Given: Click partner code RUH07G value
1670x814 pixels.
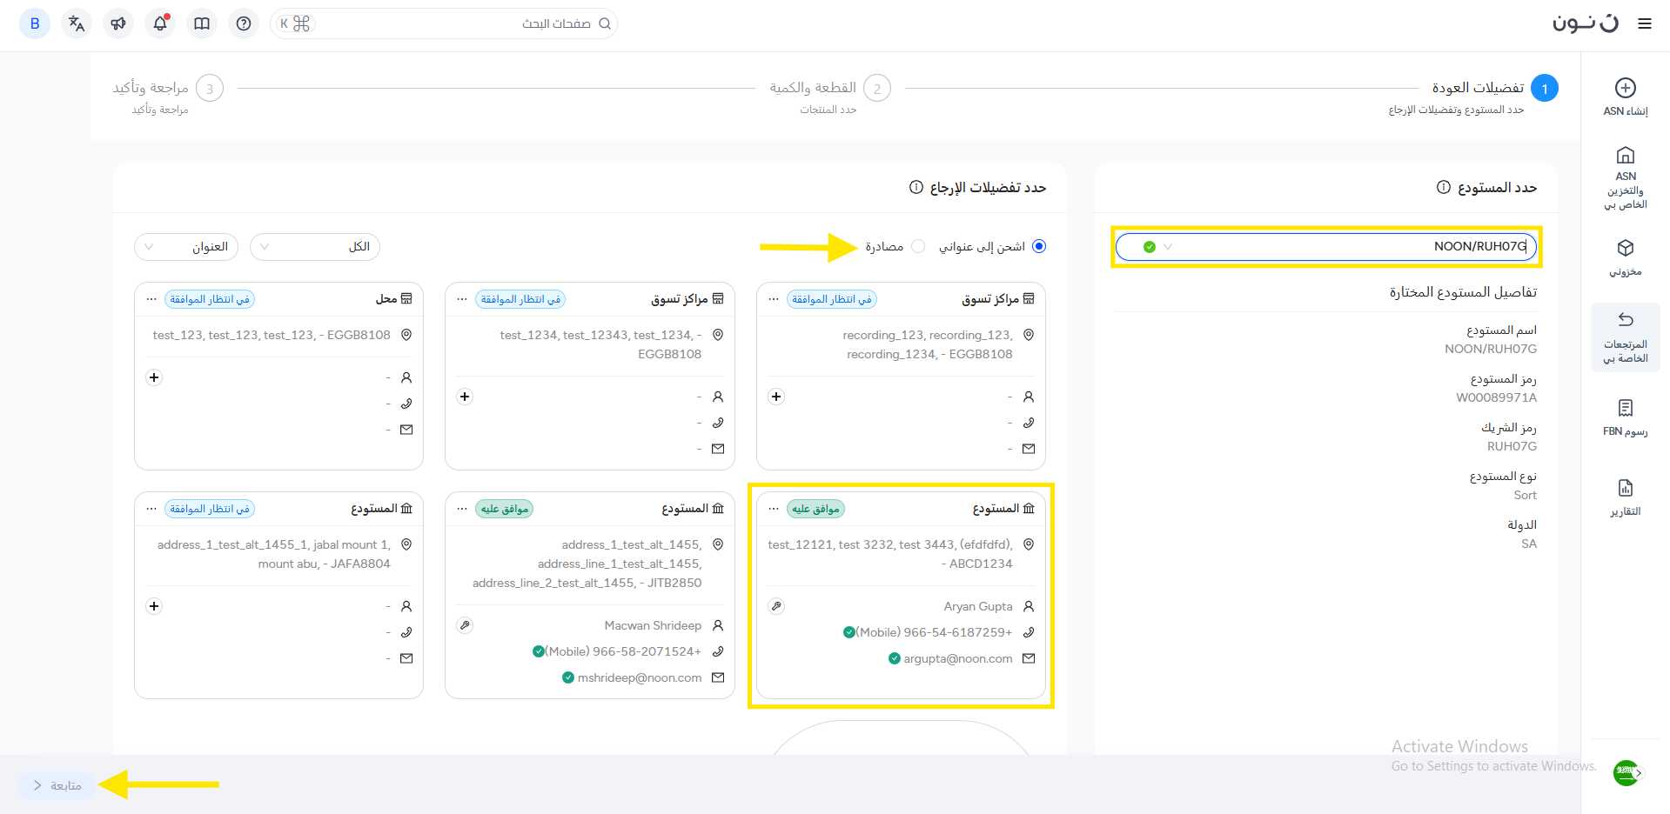Looking at the screenshot, I should coord(1512,446).
